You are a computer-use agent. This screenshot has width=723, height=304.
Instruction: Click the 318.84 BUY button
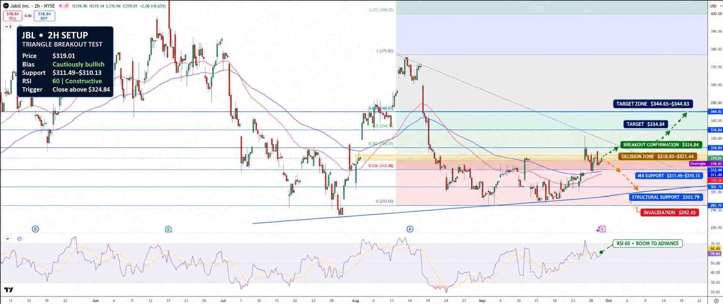click(x=44, y=16)
